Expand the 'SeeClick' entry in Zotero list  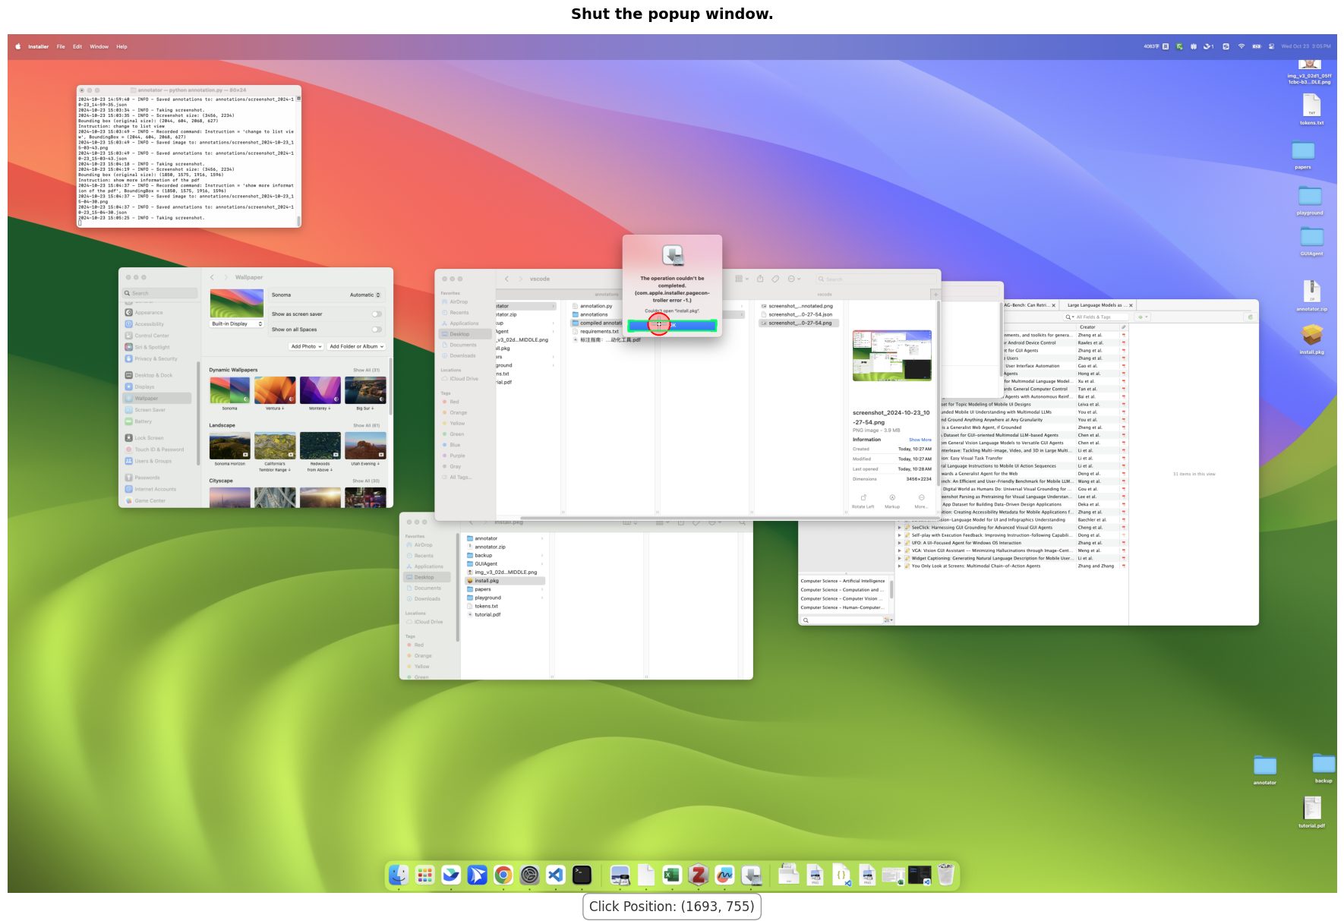(x=900, y=528)
